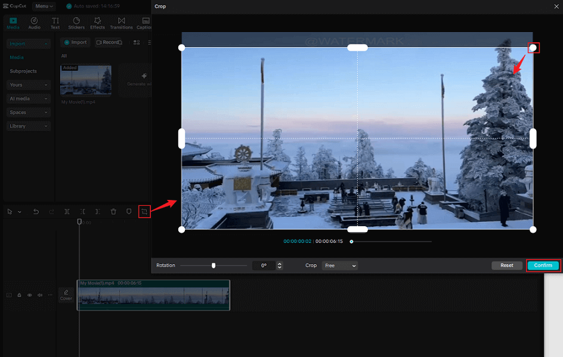Reset the crop settings
This screenshot has height=357, width=563.
pos(506,265)
